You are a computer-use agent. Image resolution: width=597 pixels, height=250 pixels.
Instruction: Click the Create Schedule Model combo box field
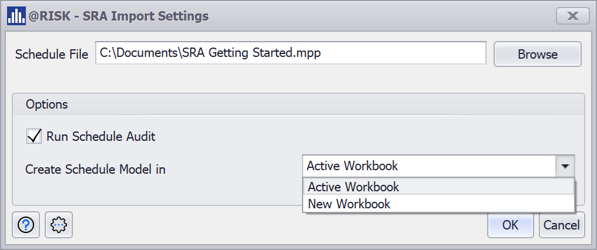coord(429,166)
